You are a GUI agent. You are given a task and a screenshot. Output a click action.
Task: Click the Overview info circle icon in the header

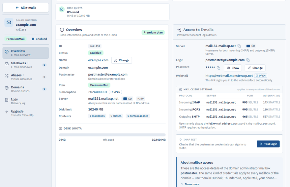click(62, 30)
